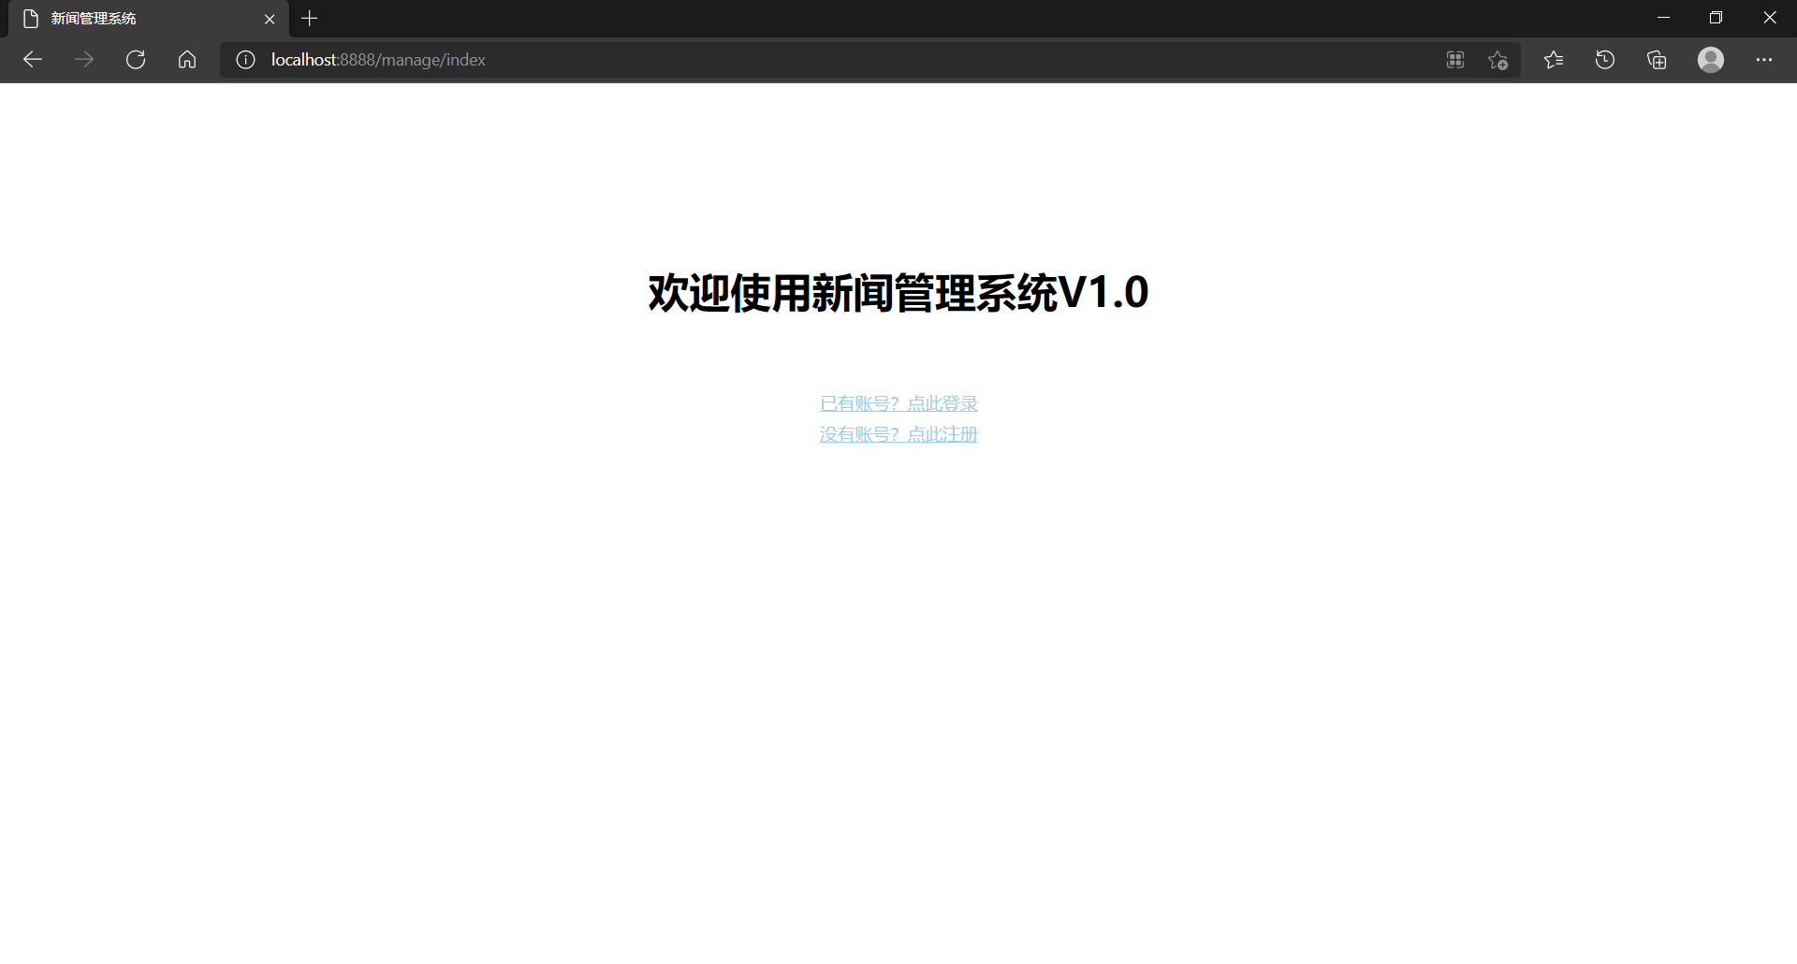Image resolution: width=1797 pixels, height=964 pixels.
Task: Restore down the browser window
Action: [x=1717, y=17]
